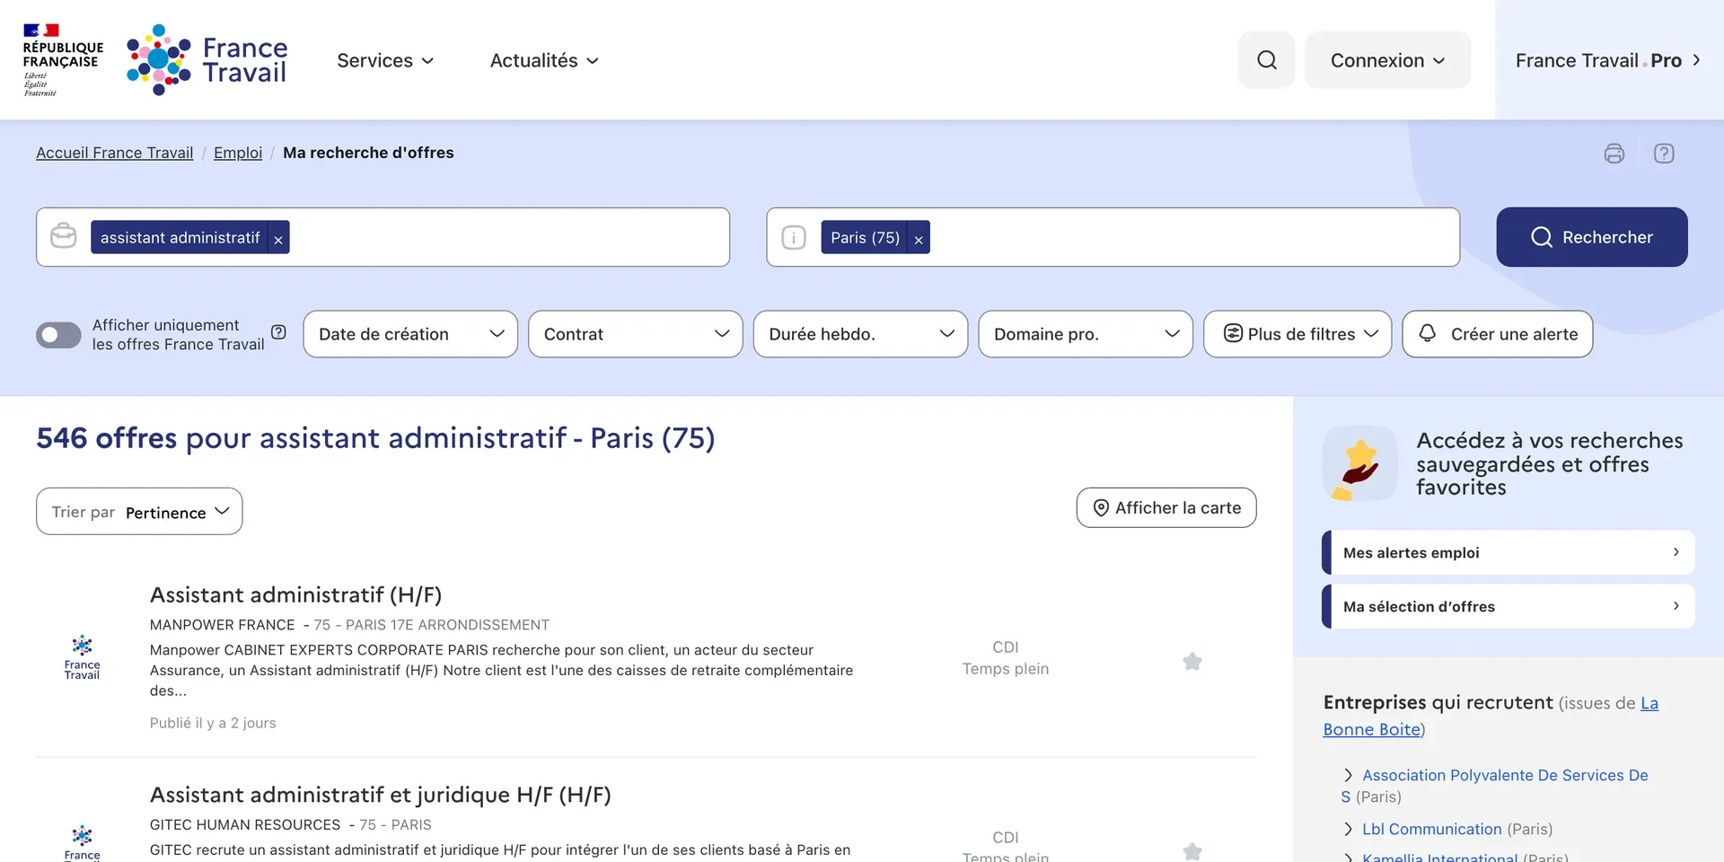The image size is (1724, 862).
Task: Click the info icon in location field
Action: 794,238
